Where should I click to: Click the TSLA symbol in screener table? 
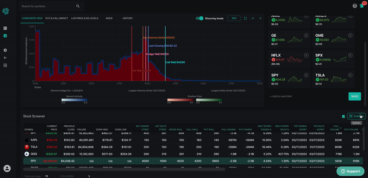point(34,147)
